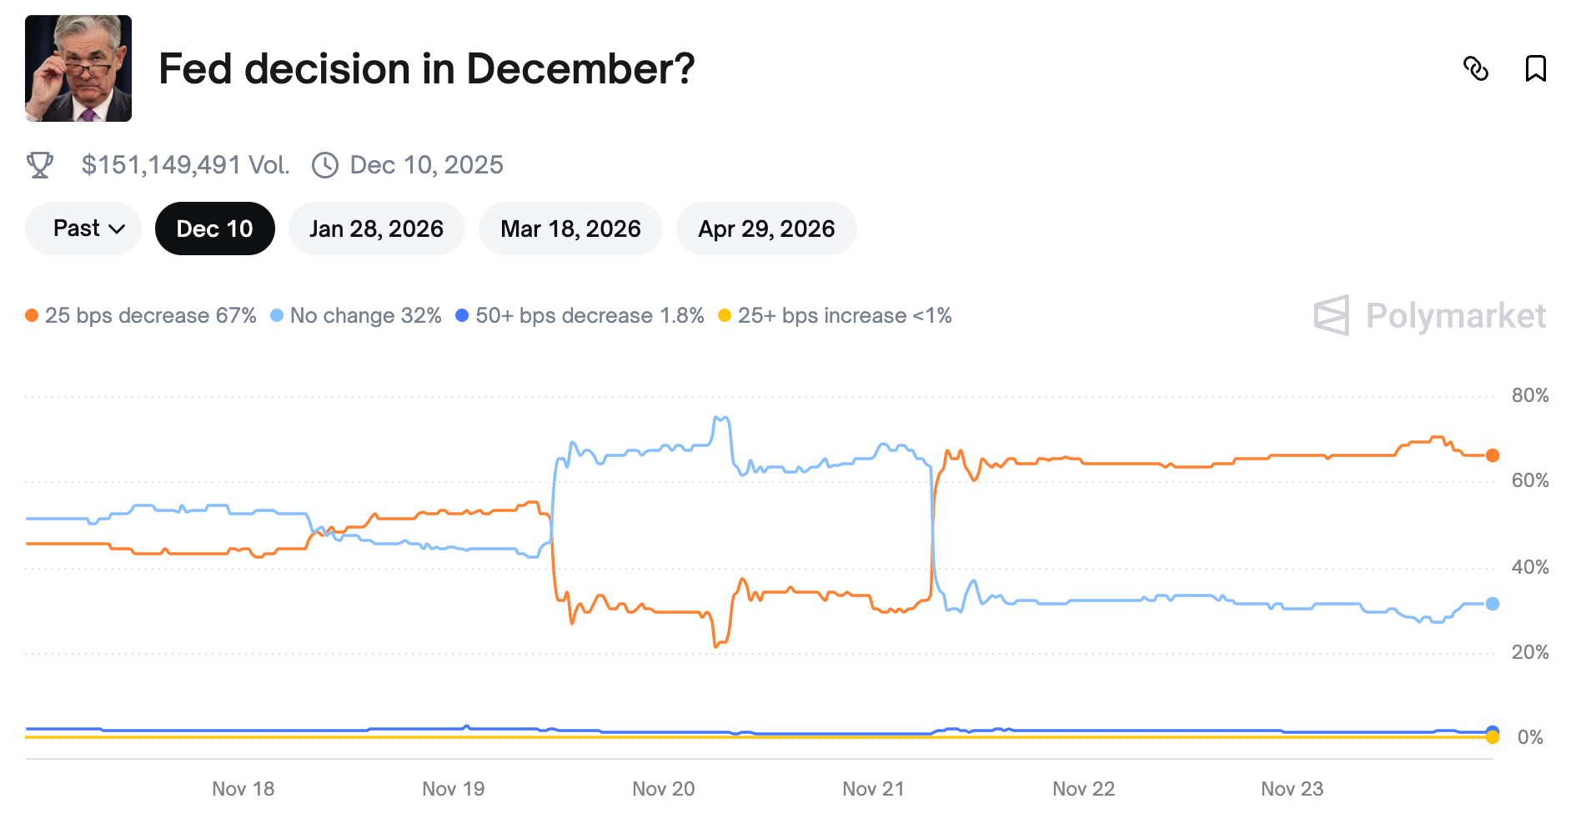Click the "Fed decision in December?" title
The image size is (1591, 819).
pyautogui.click(x=426, y=68)
